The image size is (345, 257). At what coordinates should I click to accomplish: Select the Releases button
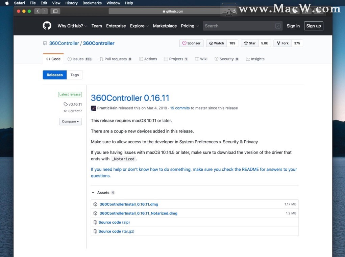click(54, 75)
